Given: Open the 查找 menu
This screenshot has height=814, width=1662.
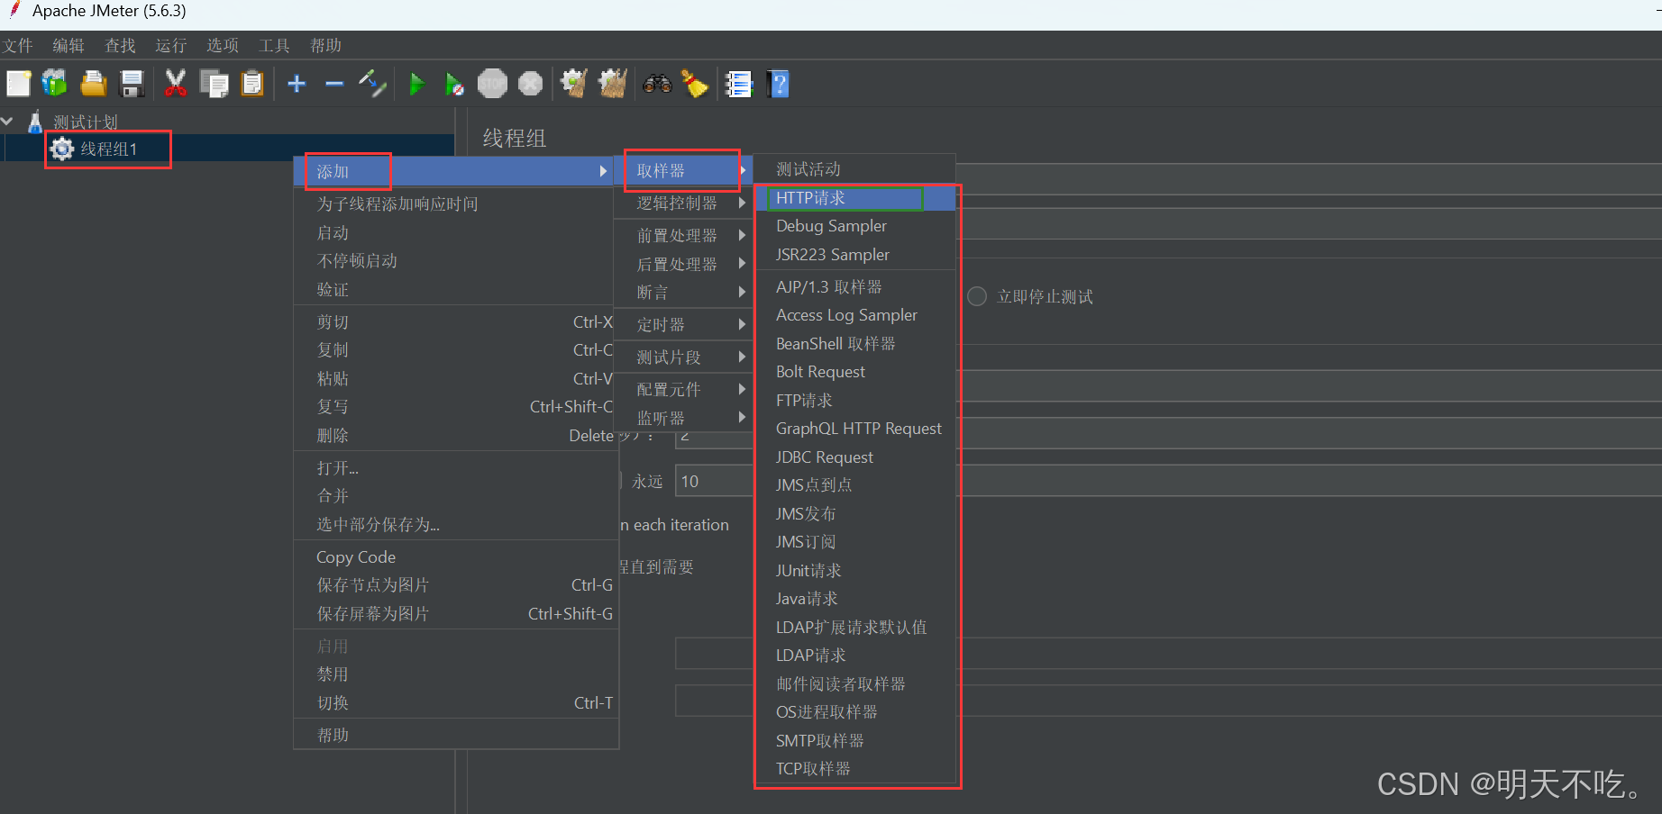Looking at the screenshot, I should [x=120, y=45].
